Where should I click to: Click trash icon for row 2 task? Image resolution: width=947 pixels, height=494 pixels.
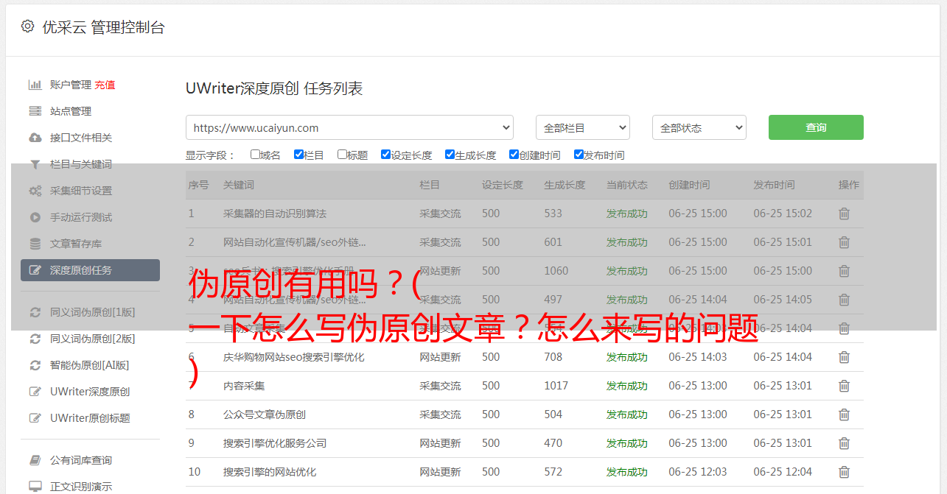click(845, 242)
